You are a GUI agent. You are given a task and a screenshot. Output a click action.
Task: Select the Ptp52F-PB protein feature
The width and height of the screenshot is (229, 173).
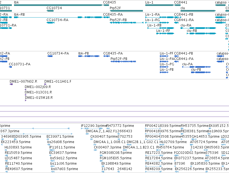click(123, 62)
